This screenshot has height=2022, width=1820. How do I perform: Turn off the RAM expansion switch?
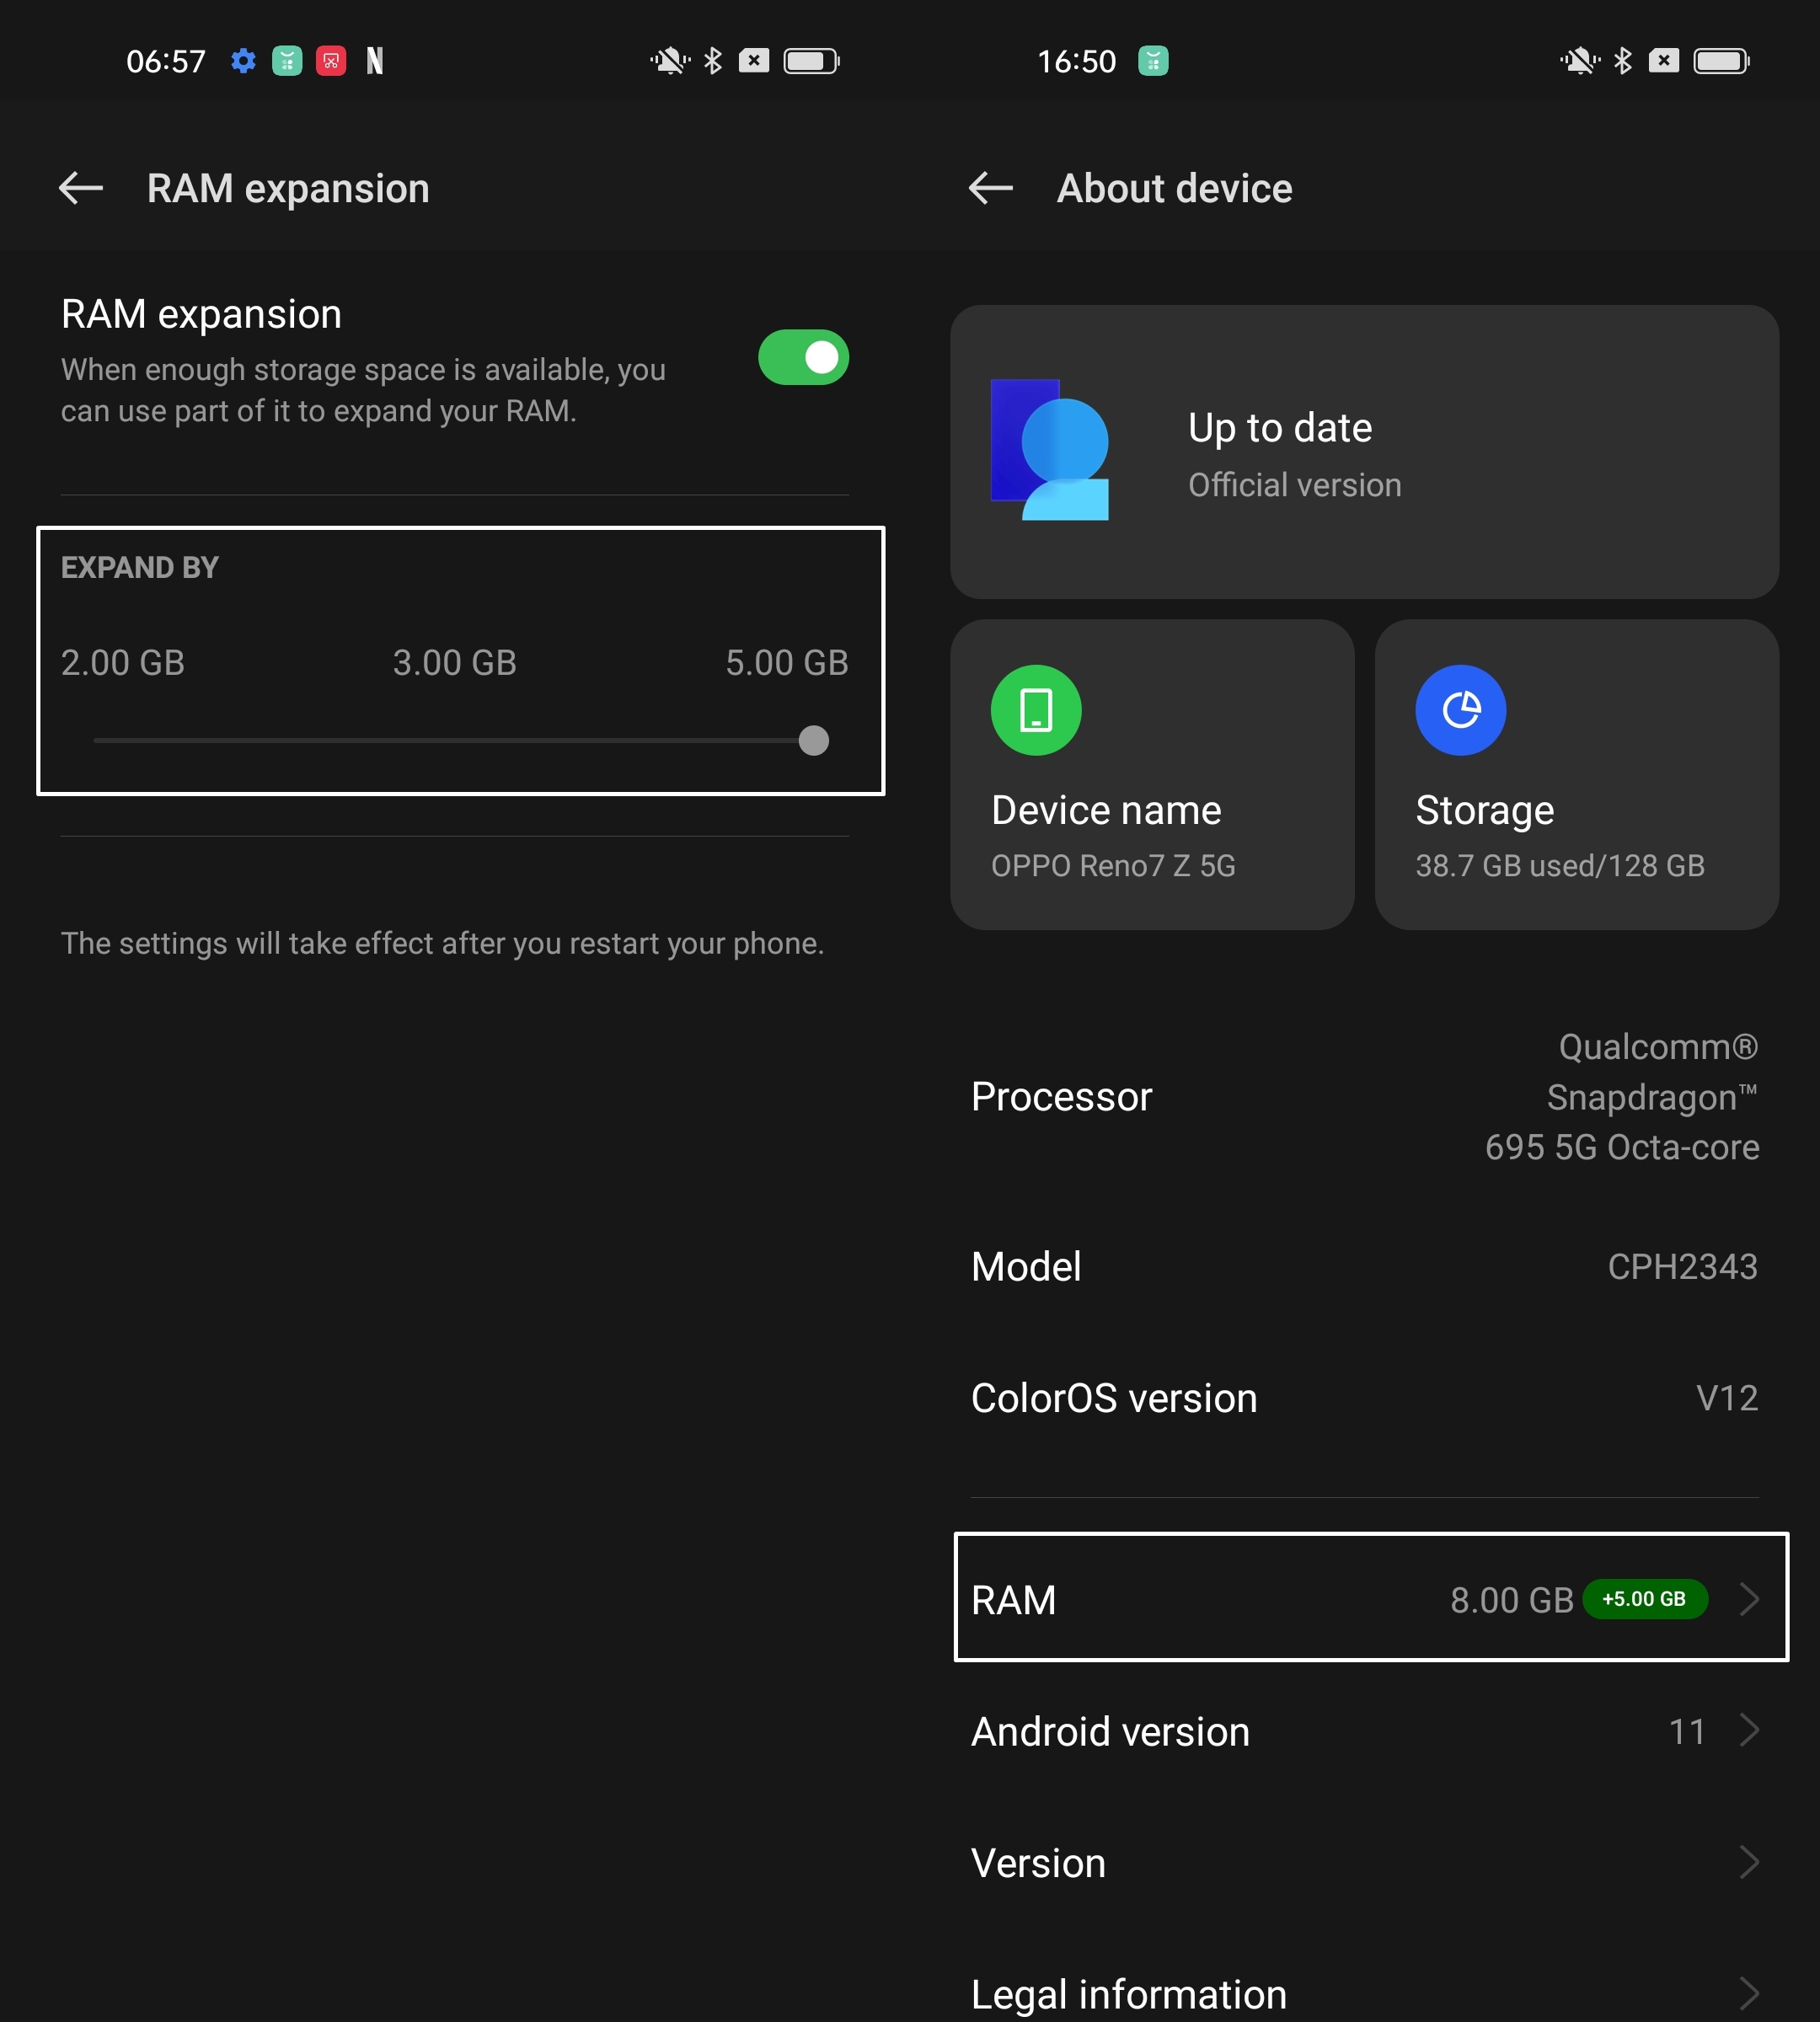point(803,357)
